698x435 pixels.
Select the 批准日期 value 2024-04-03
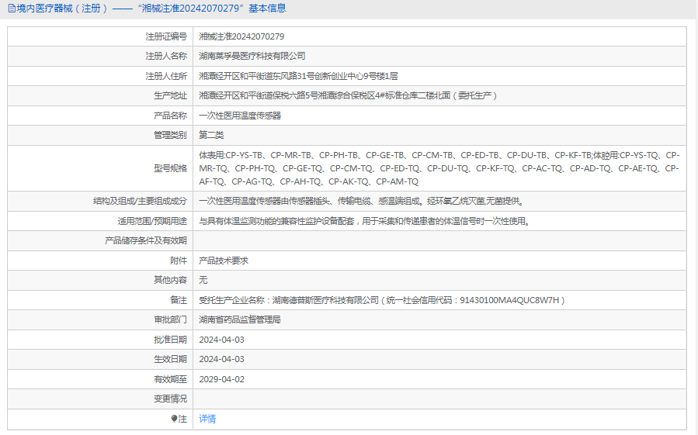(222, 340)
